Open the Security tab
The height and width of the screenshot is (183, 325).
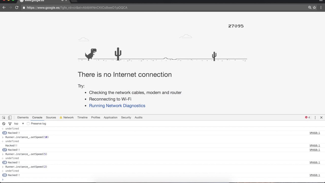coord(126,117)
